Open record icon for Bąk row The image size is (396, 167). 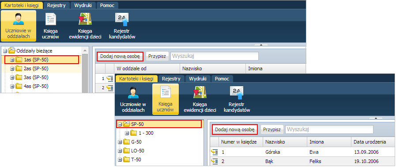click(x=215, y=161)
